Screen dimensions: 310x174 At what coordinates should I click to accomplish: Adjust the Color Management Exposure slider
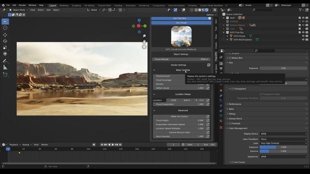click(x=283, y=147)
